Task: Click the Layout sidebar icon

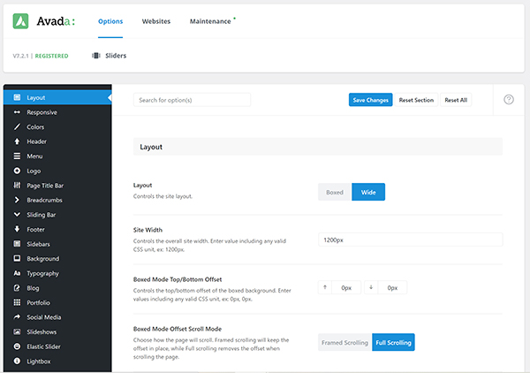Action: (x=17, y=97)
